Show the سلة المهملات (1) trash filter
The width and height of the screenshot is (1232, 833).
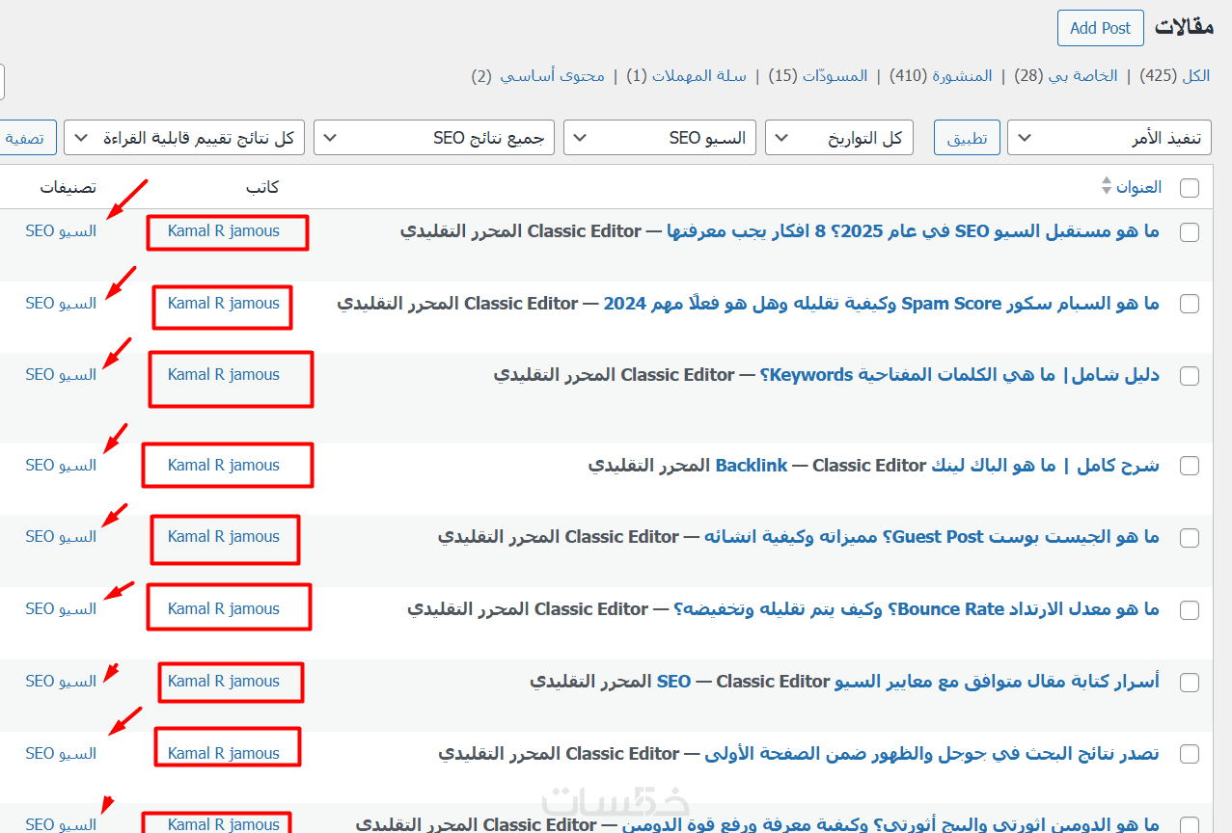[x=686, y=75]
